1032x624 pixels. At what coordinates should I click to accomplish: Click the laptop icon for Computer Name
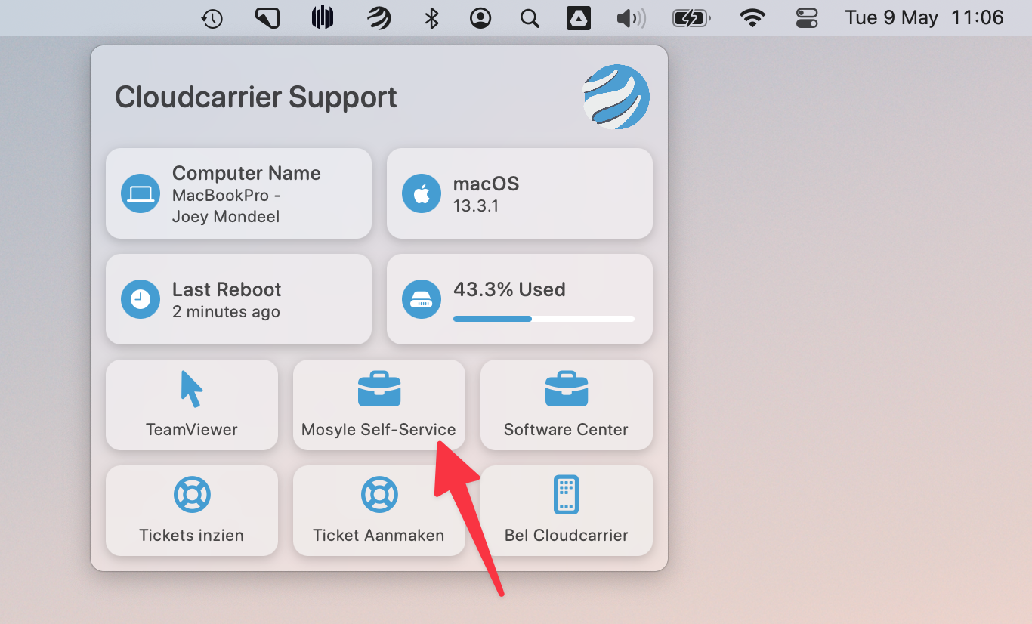[141, 193]
